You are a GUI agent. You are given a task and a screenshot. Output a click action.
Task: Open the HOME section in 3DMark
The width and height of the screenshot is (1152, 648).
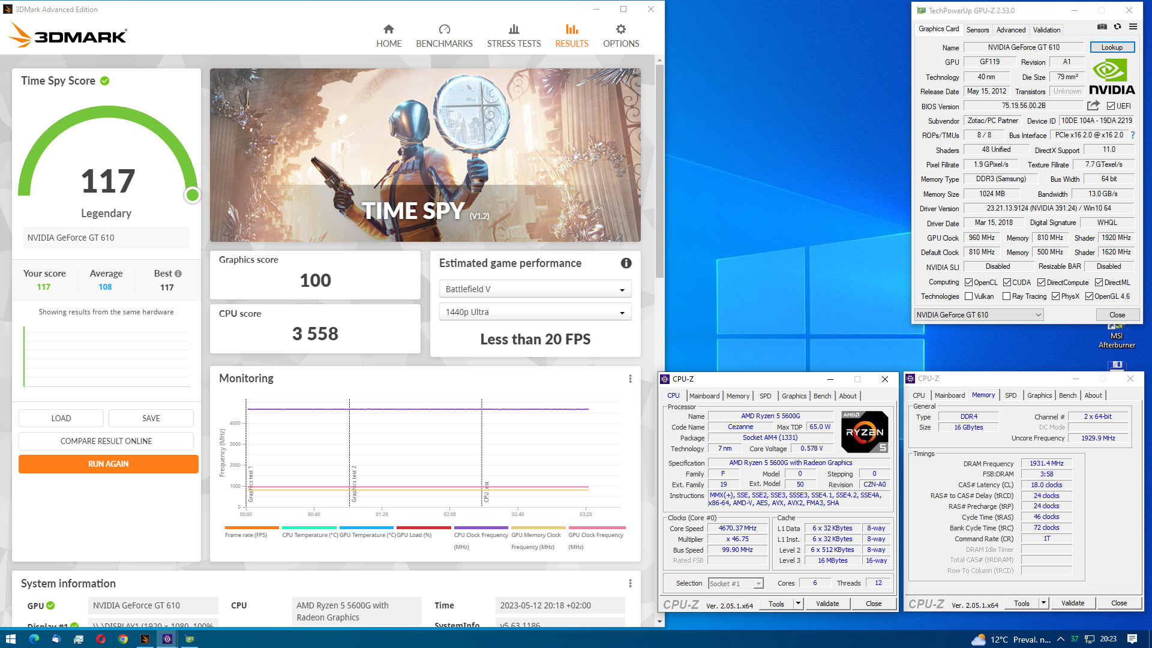tap(389, 36)
